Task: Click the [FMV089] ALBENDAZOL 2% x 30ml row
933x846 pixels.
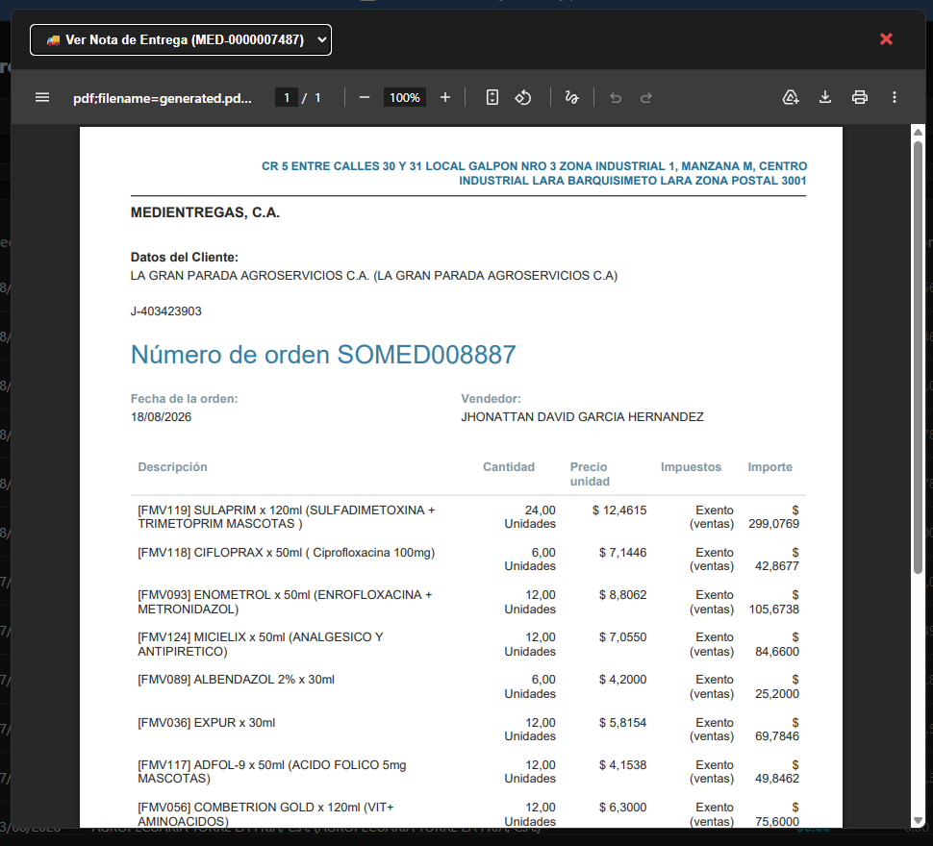Action: coord(468,686)
